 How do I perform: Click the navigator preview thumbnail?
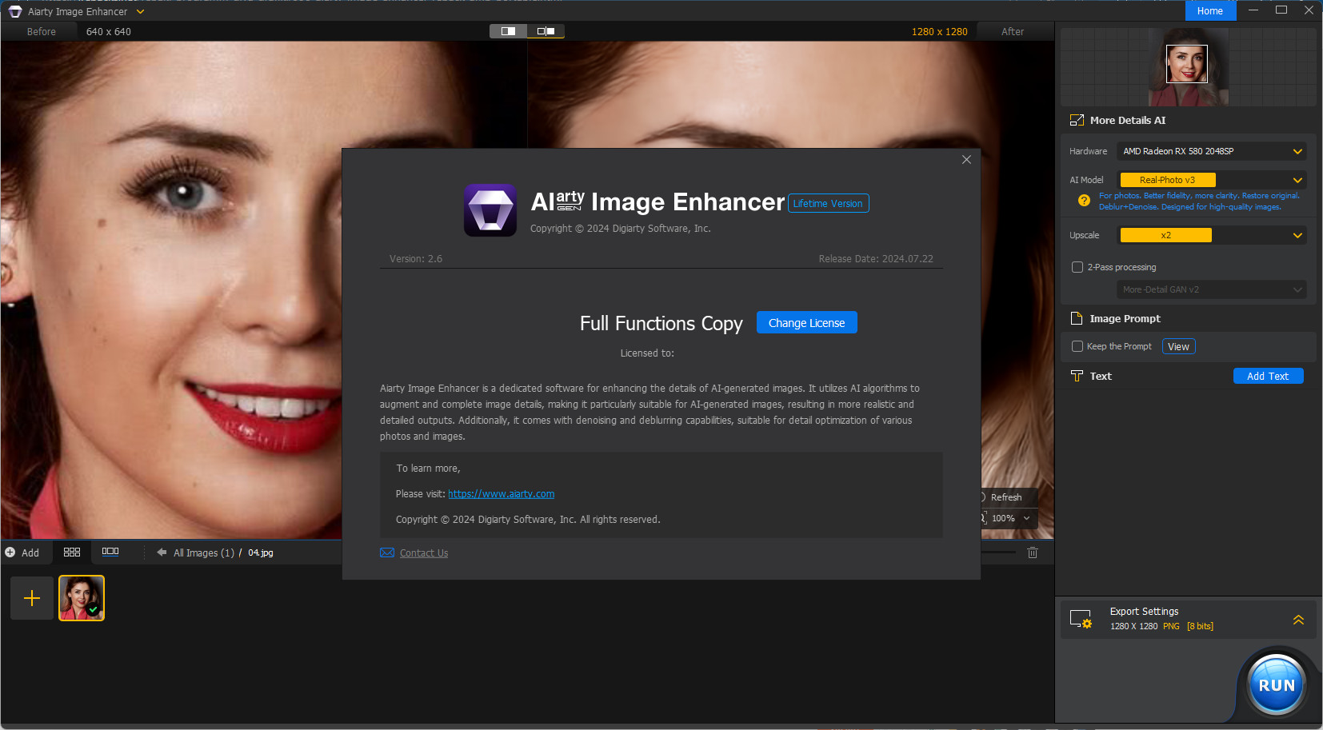point(1188,67)
